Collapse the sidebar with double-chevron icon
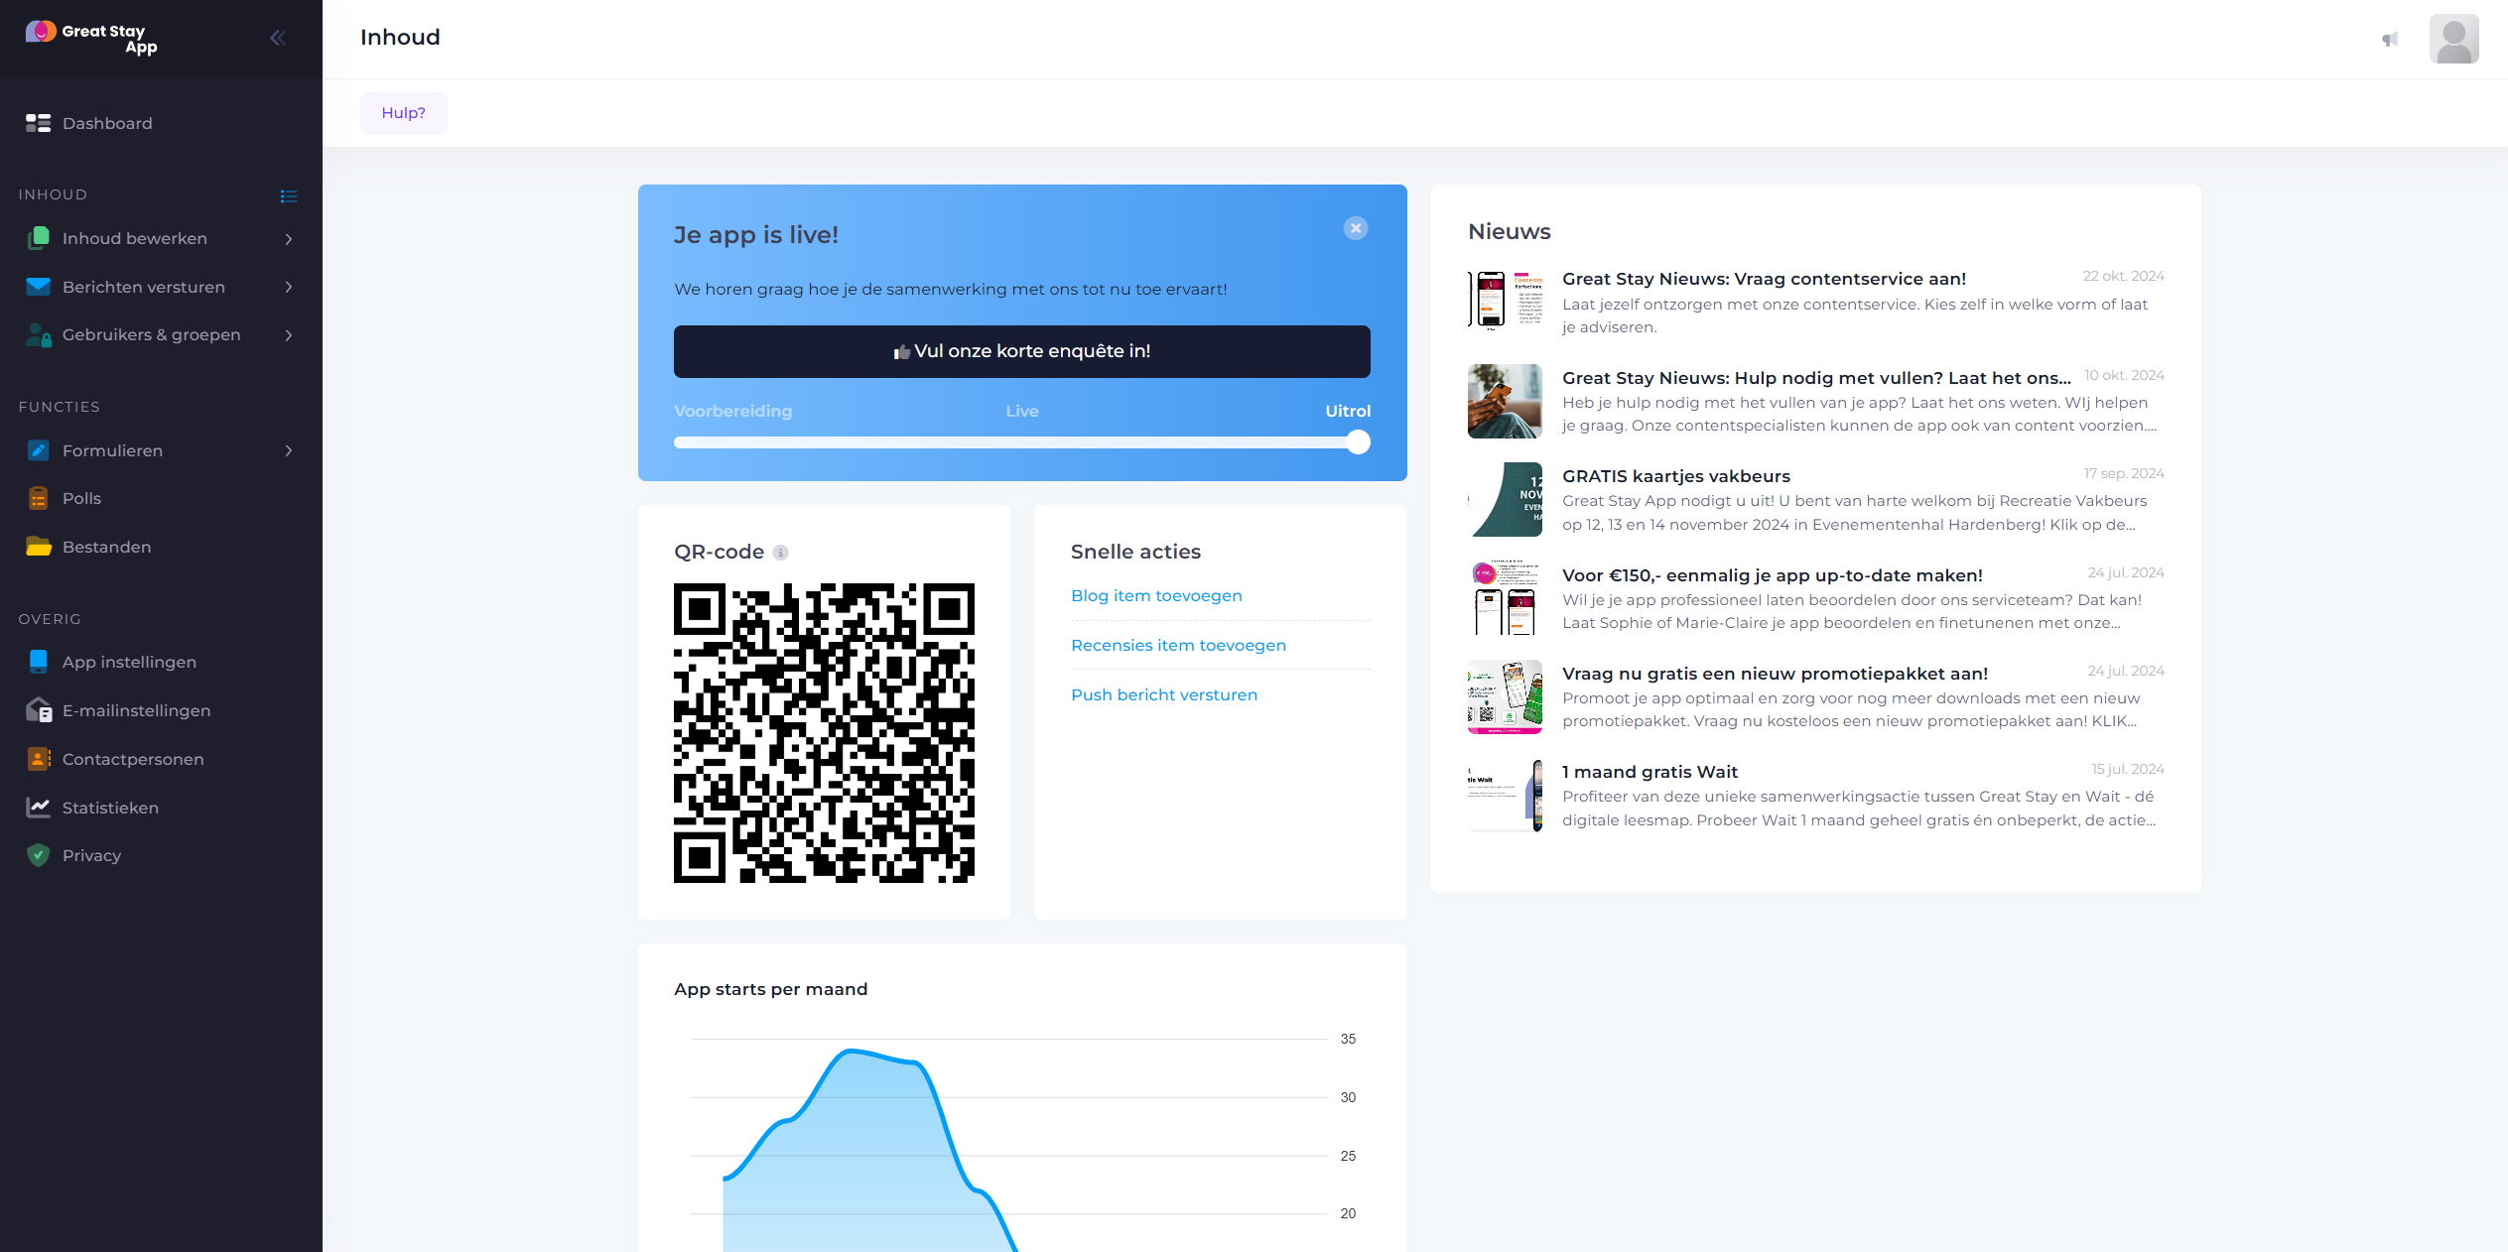2508x1252 pixels. tap(278, 38)
